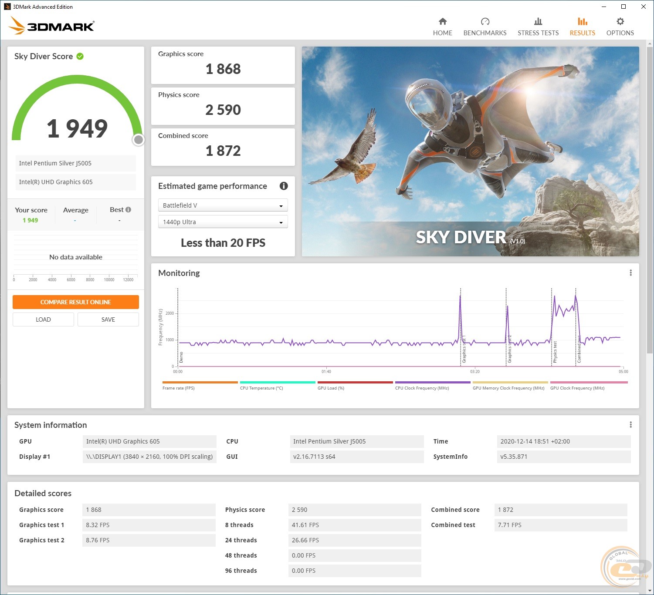Click the GPU Load legend color bar
The width and height of the screenshot is (654, 595).
[x=355, y=383]
